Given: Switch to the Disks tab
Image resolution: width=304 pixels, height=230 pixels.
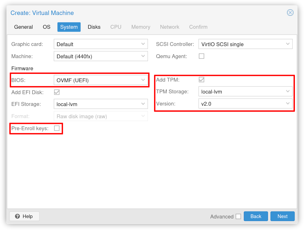Looking at the screenshot, I should point(94,27).
